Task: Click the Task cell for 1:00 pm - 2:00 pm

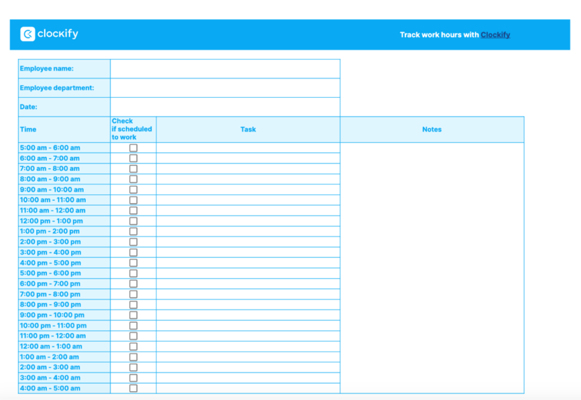Action: point(248,231)
